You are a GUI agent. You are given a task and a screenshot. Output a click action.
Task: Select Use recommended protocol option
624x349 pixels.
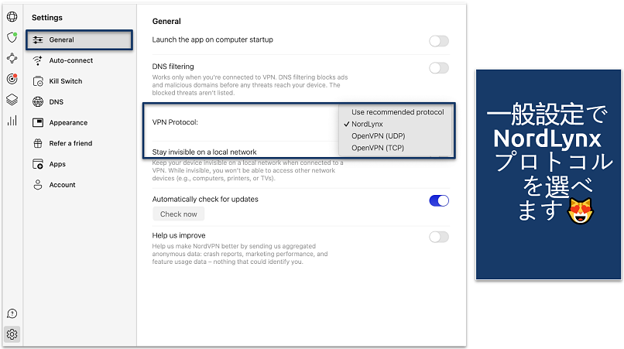397,112
